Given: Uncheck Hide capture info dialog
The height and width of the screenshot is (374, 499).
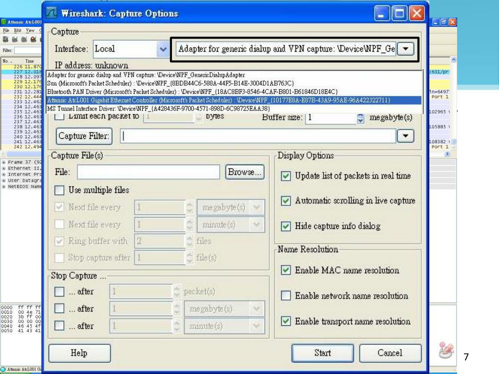Looking at the screenshot, I should pos(286,226).
